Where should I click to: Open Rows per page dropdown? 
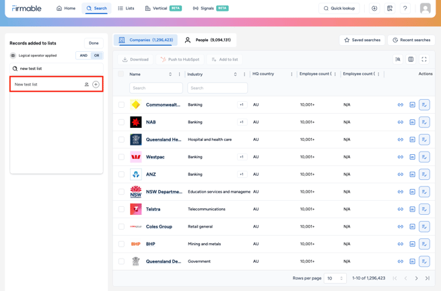tap(335, 278)
